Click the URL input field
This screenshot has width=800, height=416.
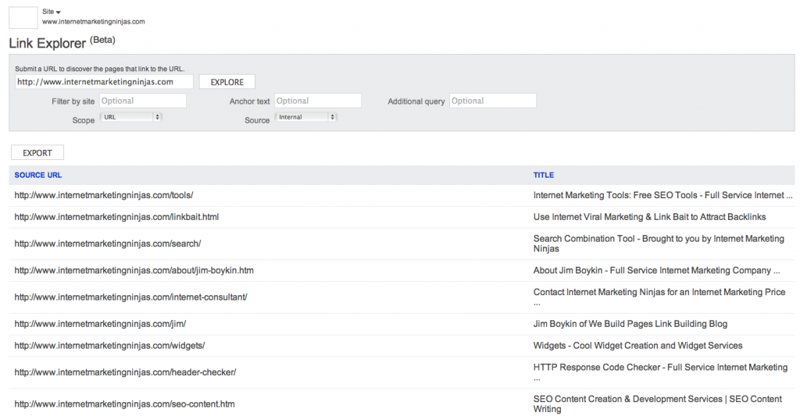pos(104,82)
